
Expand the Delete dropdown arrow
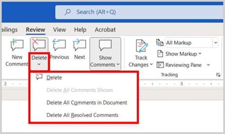[39, 65]
